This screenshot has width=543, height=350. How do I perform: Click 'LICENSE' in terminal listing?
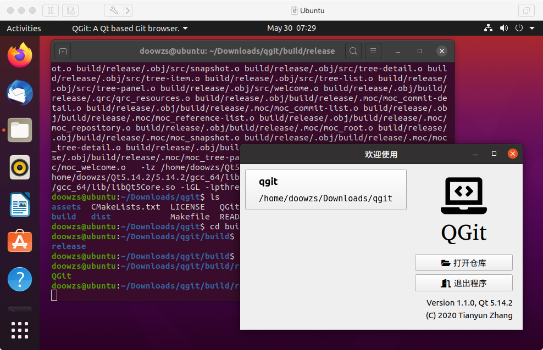(x=187, y=207)
